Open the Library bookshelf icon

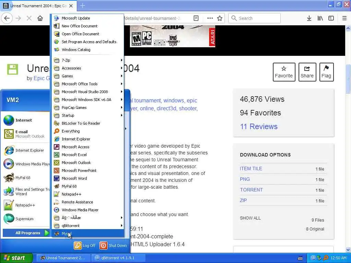tap(320, 18)
